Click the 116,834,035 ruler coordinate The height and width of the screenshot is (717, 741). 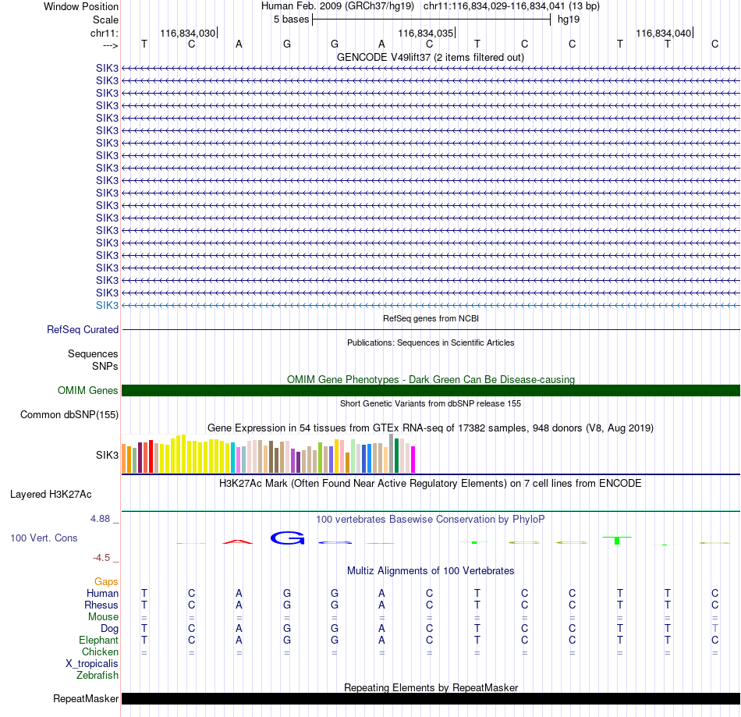pos(425,33)
